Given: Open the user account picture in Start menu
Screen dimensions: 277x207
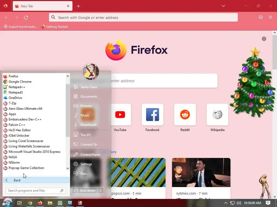Looking at the screenshot, I should pyautogui.click(x=91, y=71).
